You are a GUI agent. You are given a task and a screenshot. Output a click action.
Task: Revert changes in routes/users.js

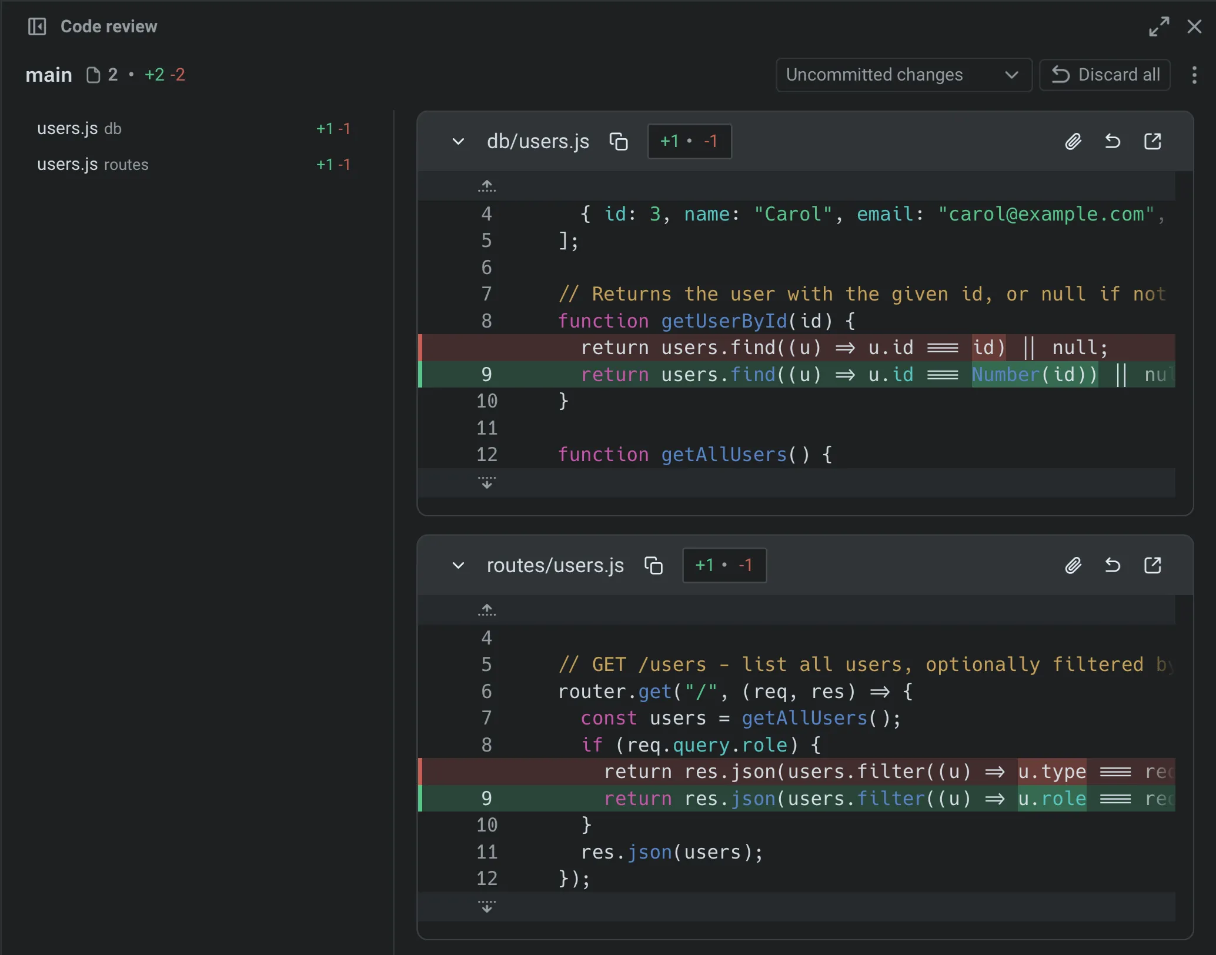click(1113, 565)
